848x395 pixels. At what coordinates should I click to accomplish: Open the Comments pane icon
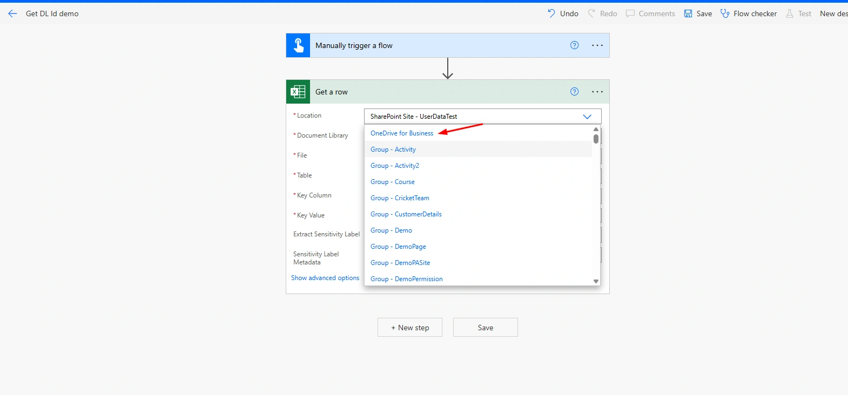(x=630, y=13)
